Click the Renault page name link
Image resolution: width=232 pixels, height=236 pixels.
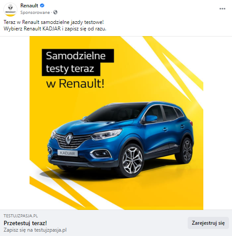29,6
